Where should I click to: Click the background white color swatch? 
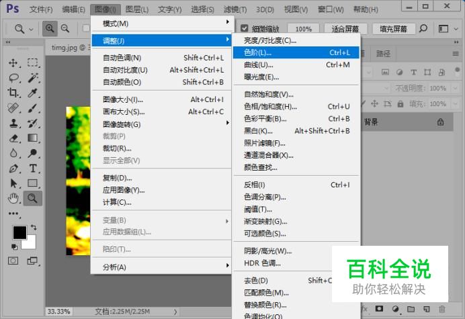31,244
